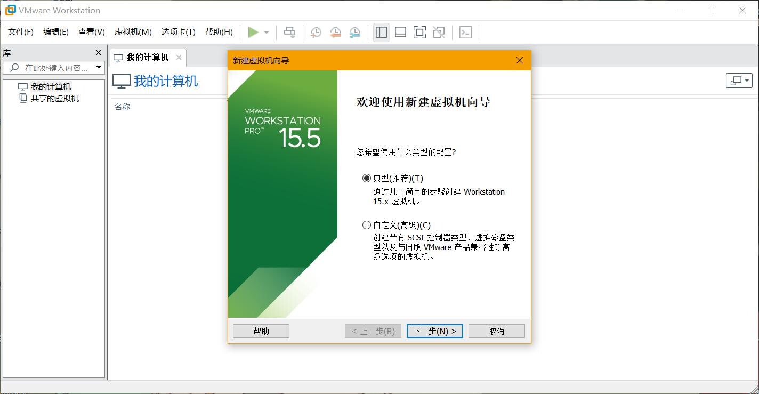This screenshot has height=394, width=759.
Task: Click the send Ctrl+Alt+Del toolbar icon
Action: pos(289,33)
